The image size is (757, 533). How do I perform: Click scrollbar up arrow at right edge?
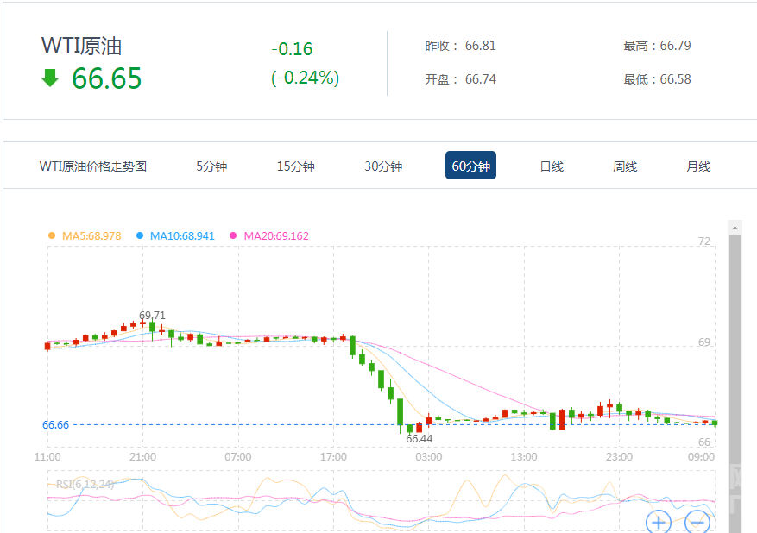coord(735,228)
